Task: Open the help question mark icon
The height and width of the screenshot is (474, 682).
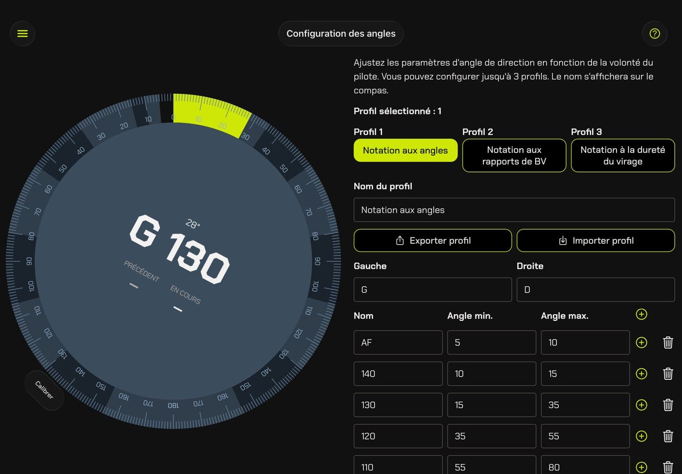Action: click(x=654, y=33)
